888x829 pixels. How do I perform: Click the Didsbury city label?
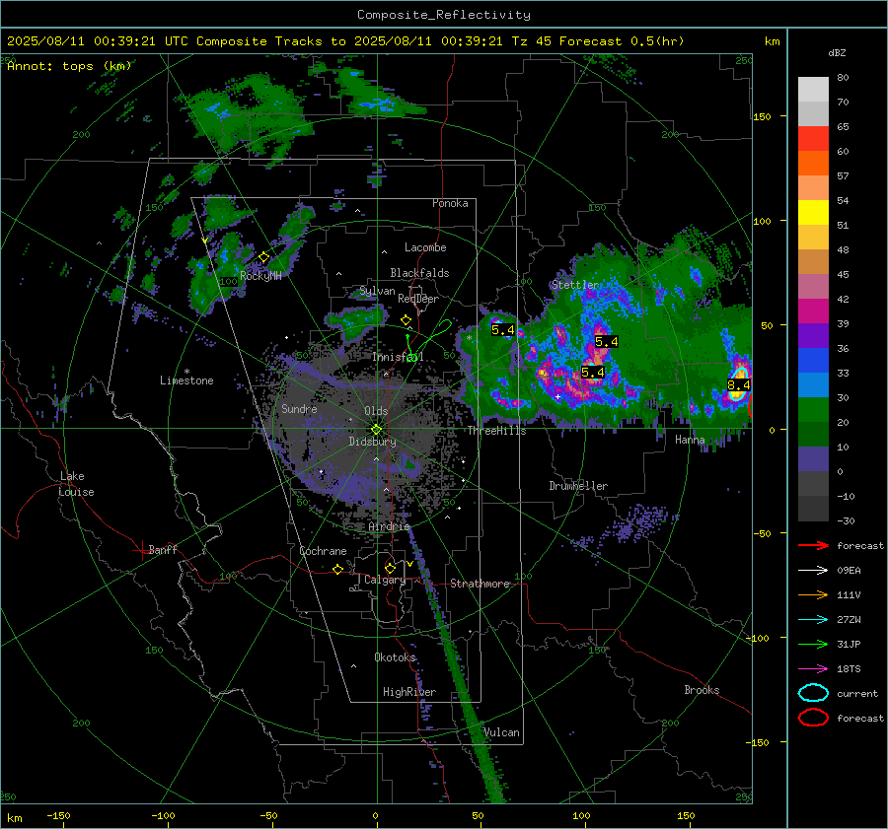(372, 442)
